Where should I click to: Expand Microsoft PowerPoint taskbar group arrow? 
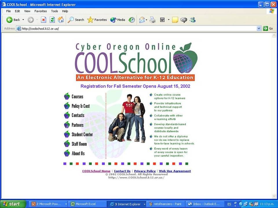click(66, 204)
